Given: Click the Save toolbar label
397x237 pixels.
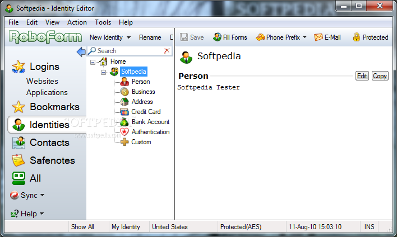Looking at the screenshot, I should click(x=197, y=37).
